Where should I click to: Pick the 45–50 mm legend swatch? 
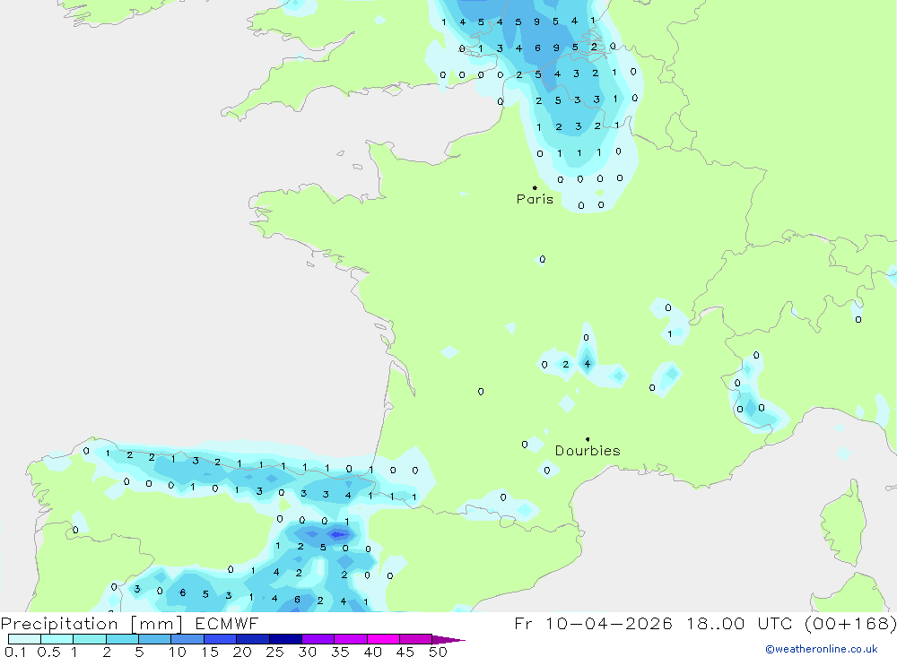point(416,639)
